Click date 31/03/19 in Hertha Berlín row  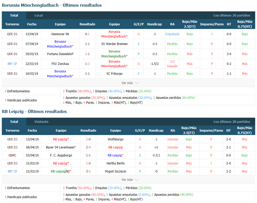click(x=32, y=163)
